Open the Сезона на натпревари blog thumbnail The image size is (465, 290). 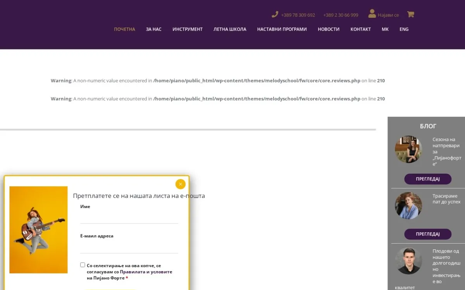(408, 149)
